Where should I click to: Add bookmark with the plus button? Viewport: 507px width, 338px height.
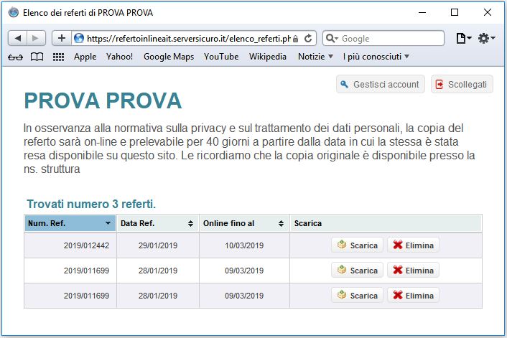tap(62, 39)
